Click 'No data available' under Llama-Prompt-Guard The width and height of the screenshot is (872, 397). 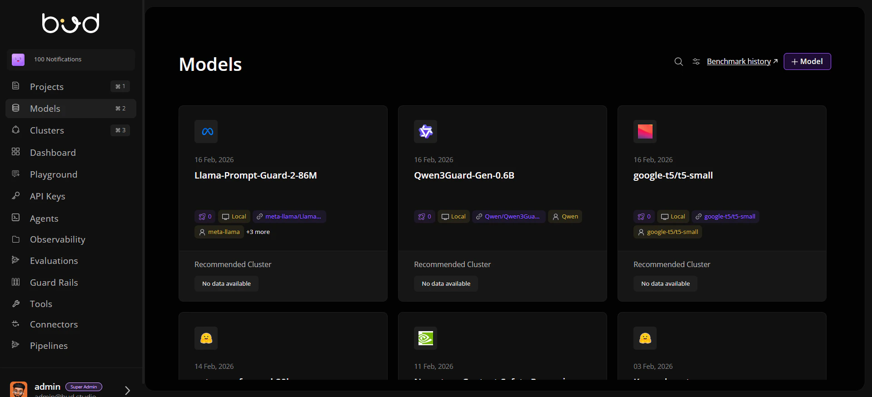click(226, 284)
